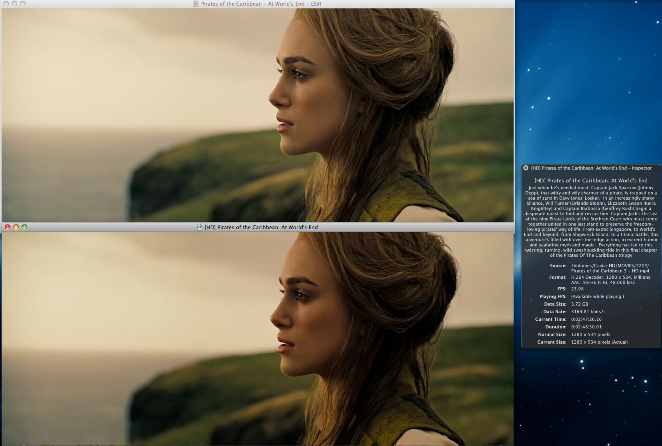Close the Inspector panel with its X button
The width and height of the screenshot is (662, 446).
point(526,168)
